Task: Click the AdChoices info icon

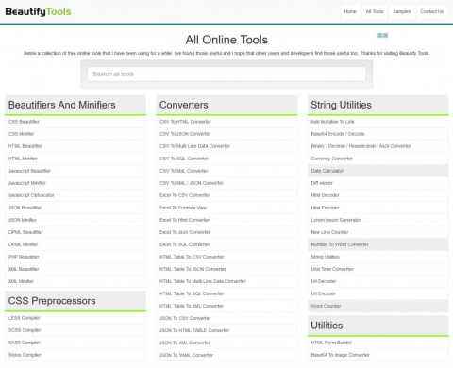Action: 380,36
